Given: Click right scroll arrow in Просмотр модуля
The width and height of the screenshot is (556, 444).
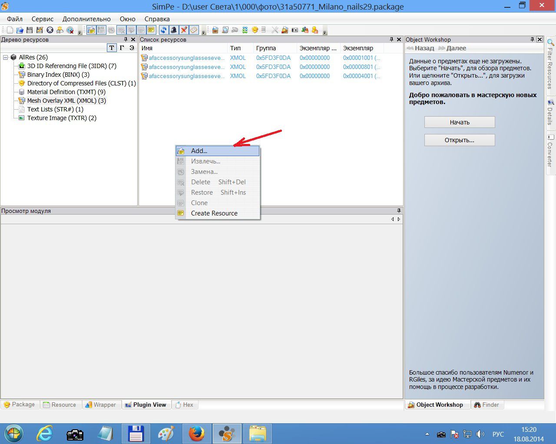Looking at the screenshot, I should pyautogui.click(x=399, y=219).
